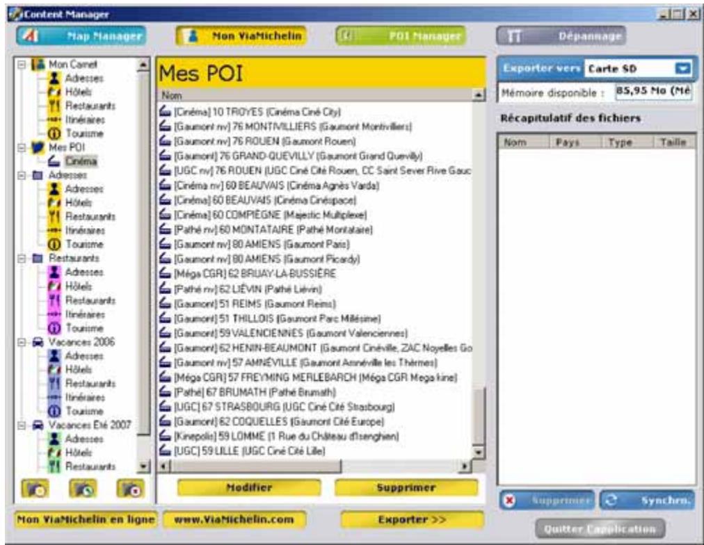Sort POI list by Nom column header
704x545 pixels.
tap(314, 95)
